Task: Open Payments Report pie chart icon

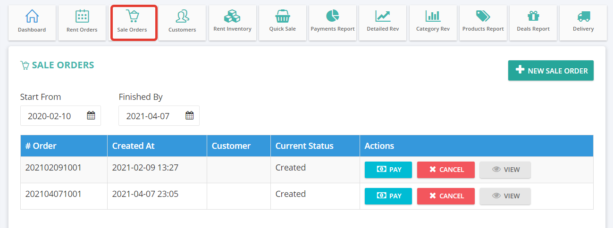Action: [x=333, y=16]
